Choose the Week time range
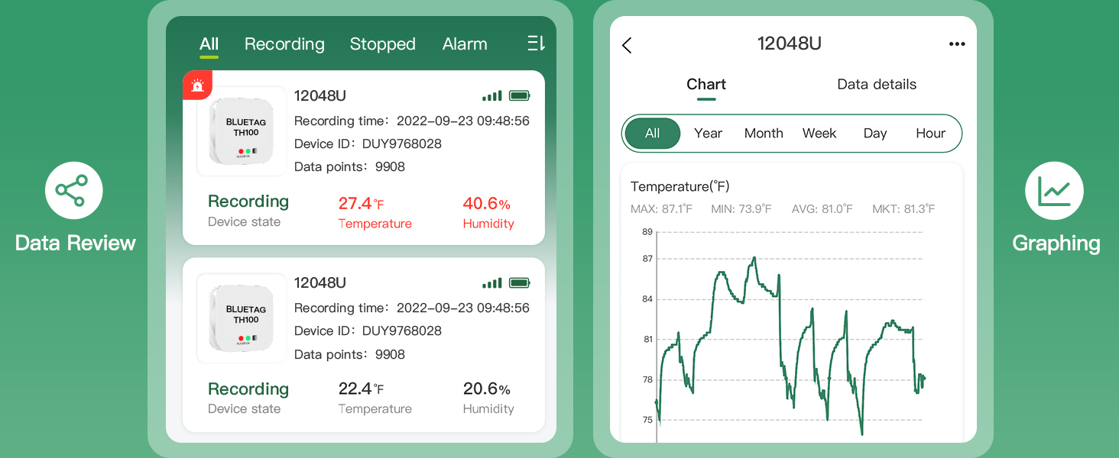This screenshot has height=458, width=1119. tap(819, 134)
